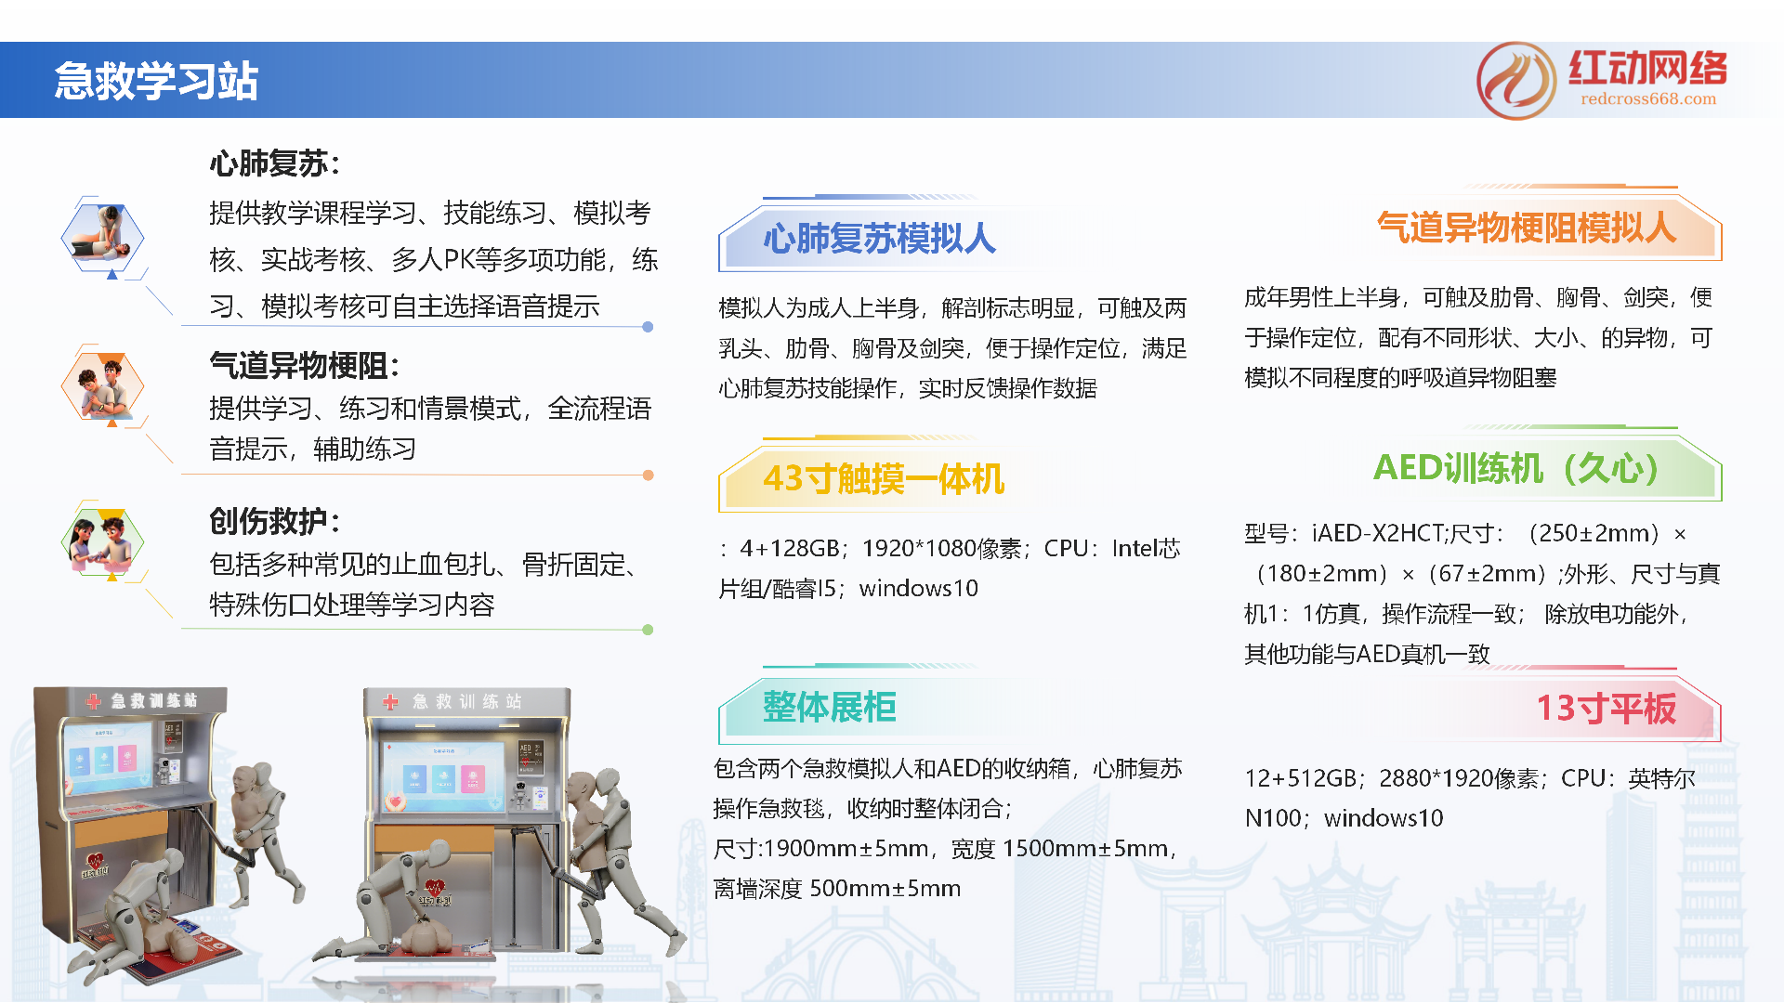
Task: Click the 红动网络 flame logo
Action: (1518, 81)
